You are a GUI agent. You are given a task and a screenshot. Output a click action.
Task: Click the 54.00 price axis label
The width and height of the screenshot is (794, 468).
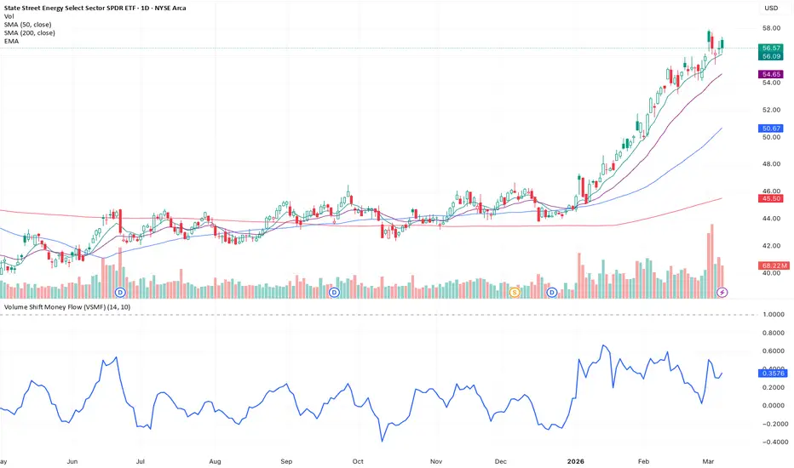pos(771,83)
